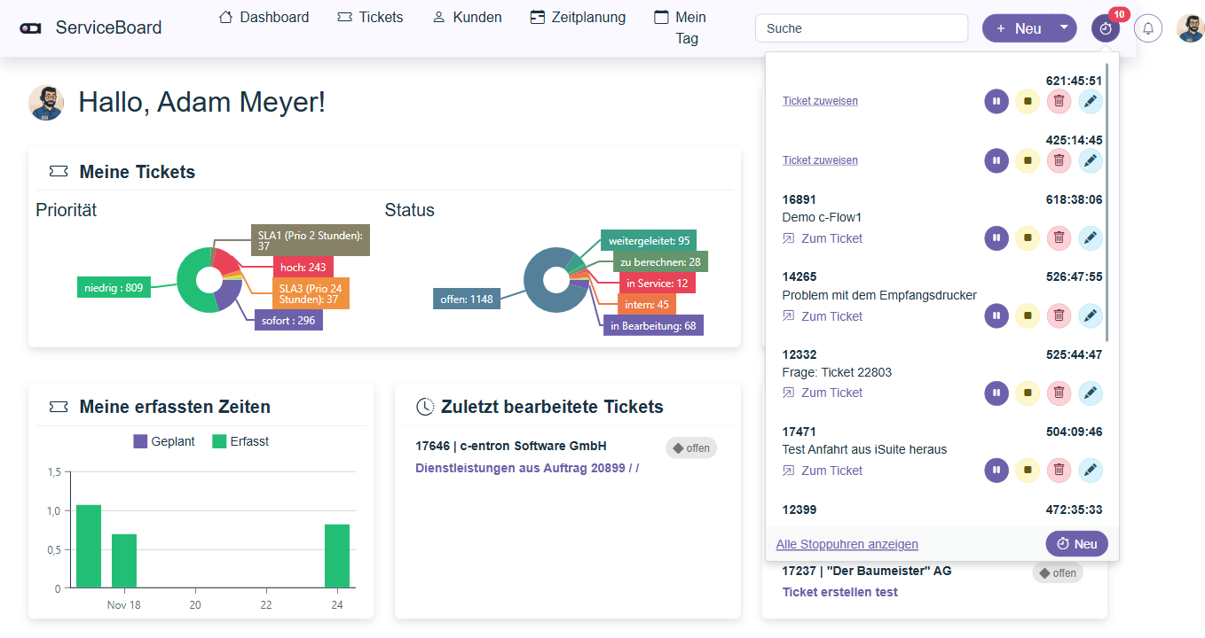Open the stopwatch icon in header
Image resolution: width=1205 pixels, height=638 pixels.
(1105, 28)
